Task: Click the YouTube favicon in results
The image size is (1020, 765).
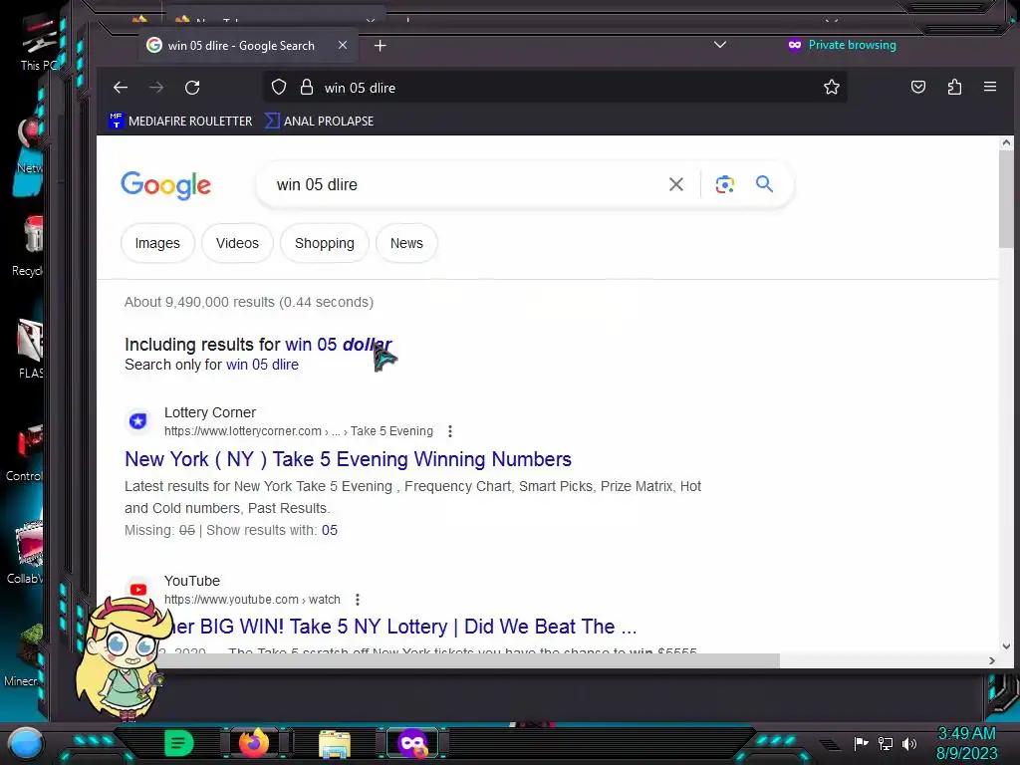Action: click(137, 590)
